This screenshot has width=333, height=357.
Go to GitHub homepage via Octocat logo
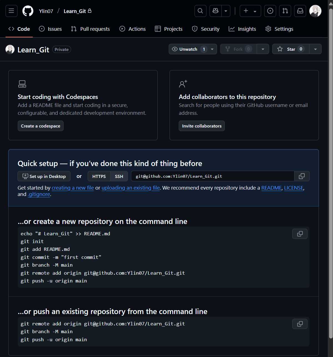click(x=28, y=11)
